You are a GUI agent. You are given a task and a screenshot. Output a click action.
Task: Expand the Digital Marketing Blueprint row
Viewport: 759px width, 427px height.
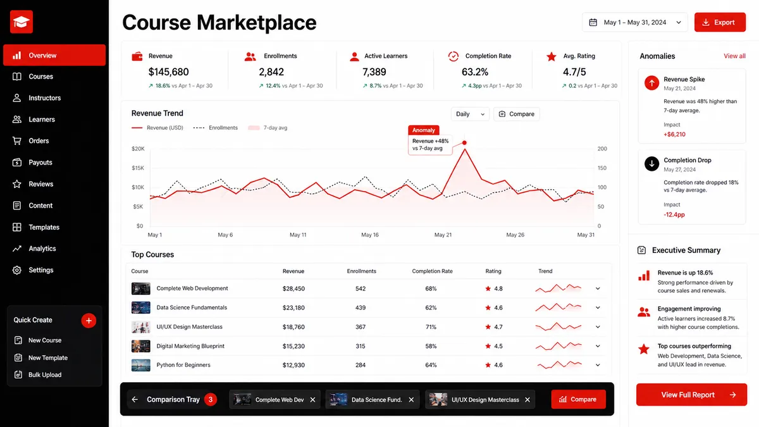point(598,346)
